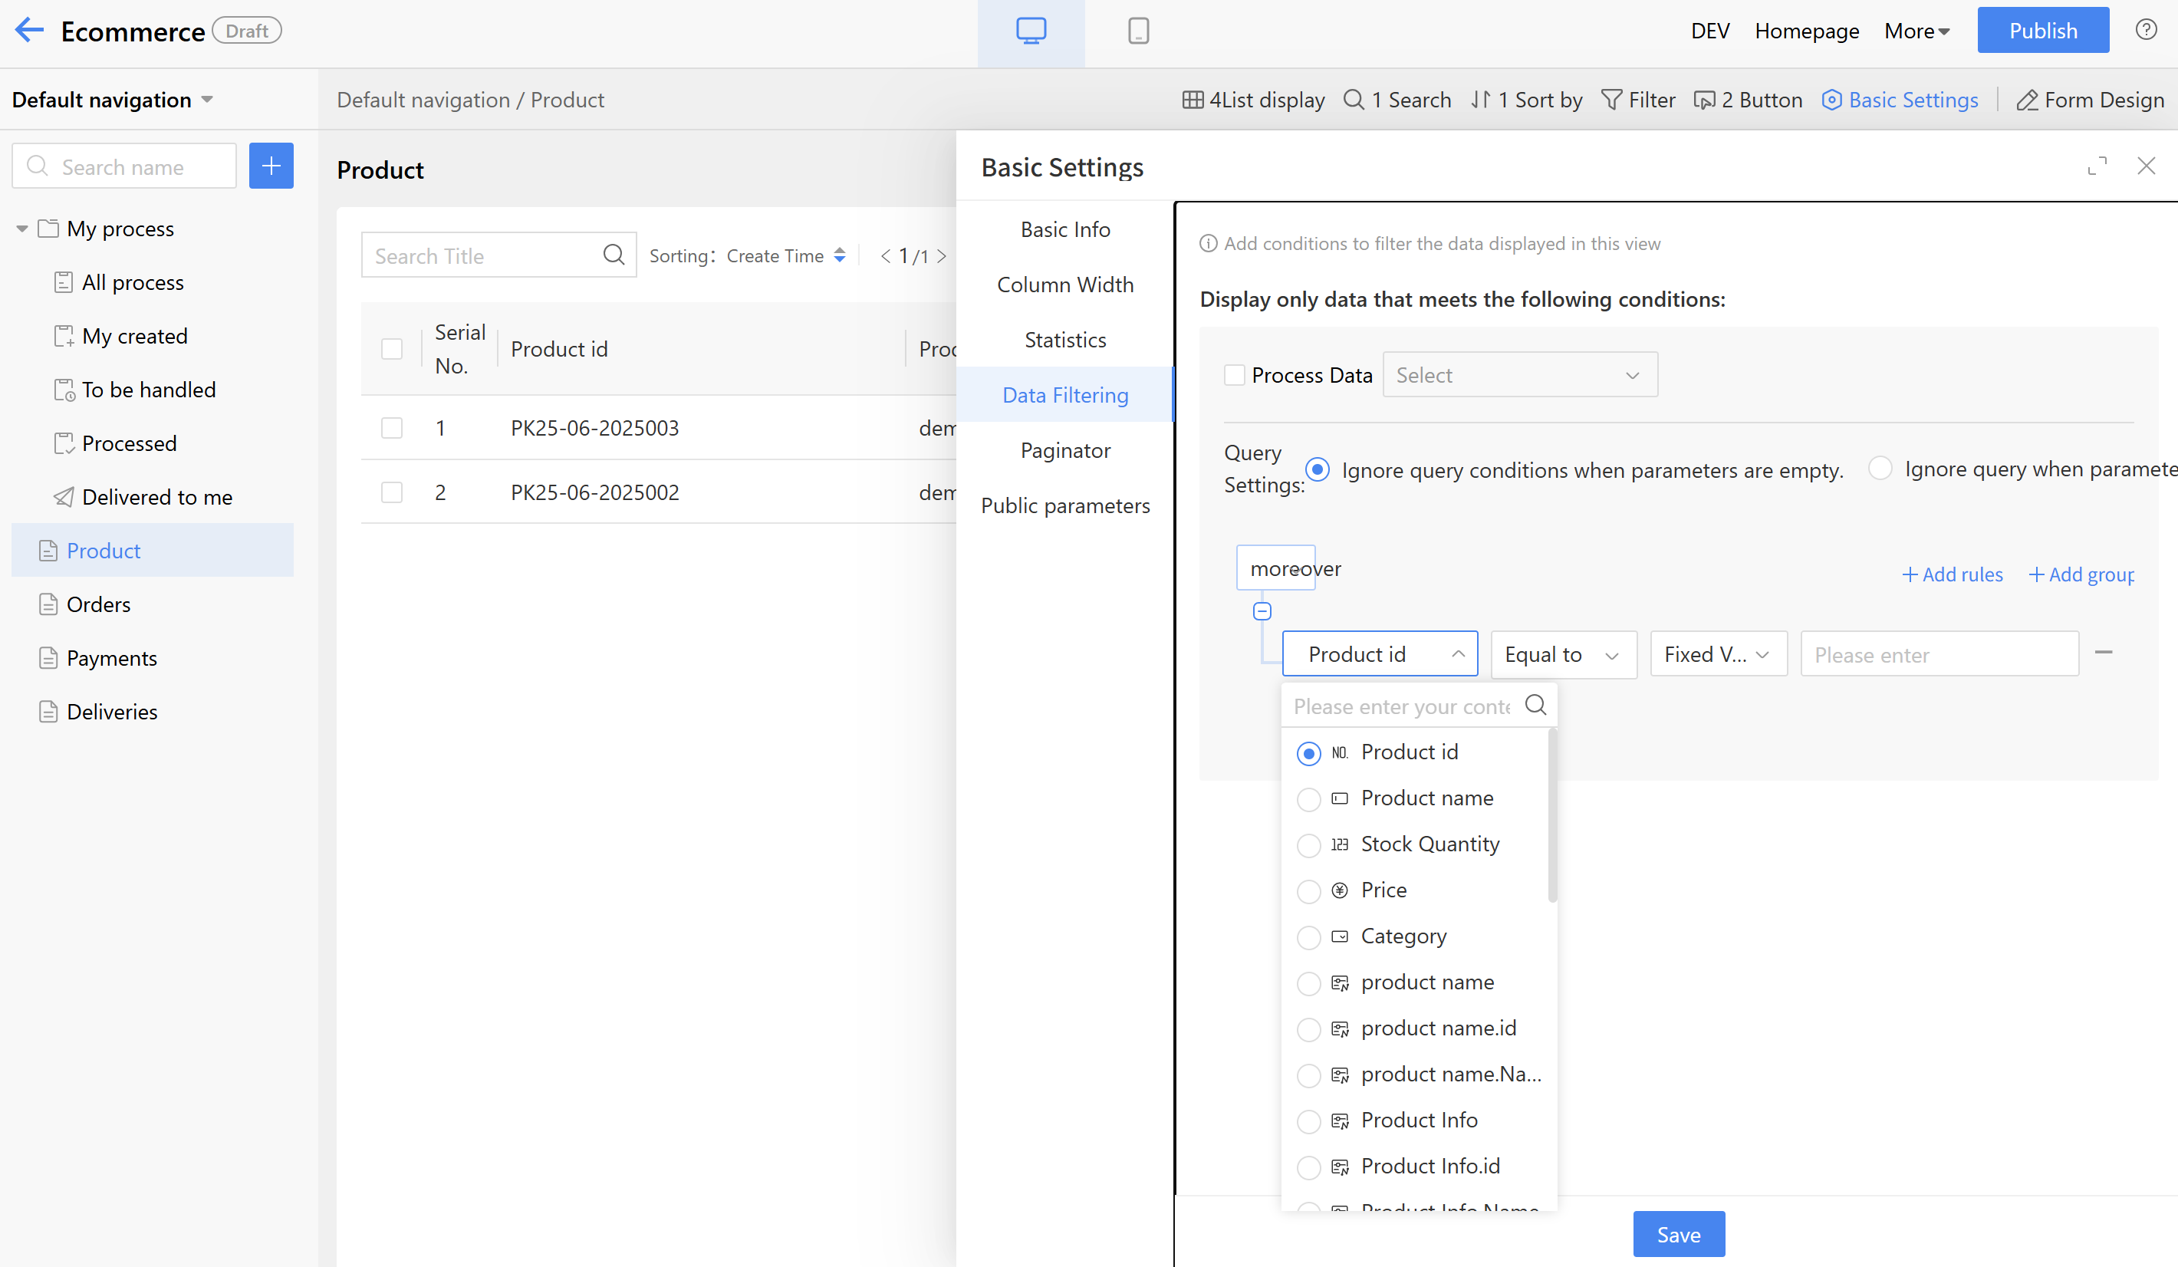Screen dimensions: 2178x1267
Task: Expand the Basic Settings panel to fullscreen
Action: coord(2097,166)
